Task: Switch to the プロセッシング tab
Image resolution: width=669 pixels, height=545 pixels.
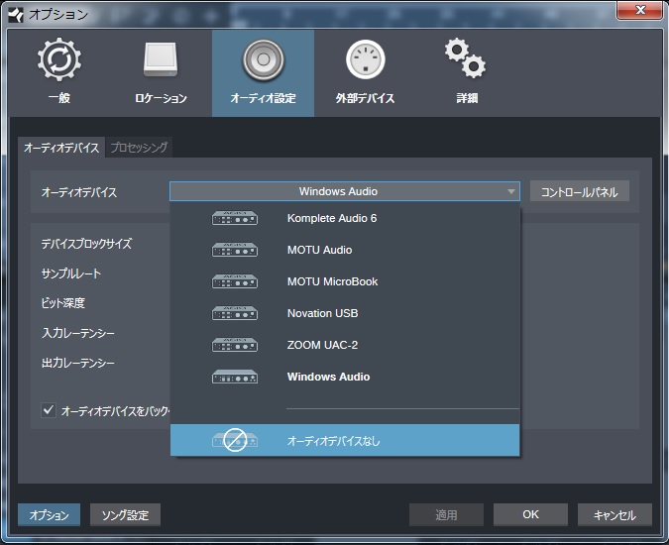Action: point(139,148)
